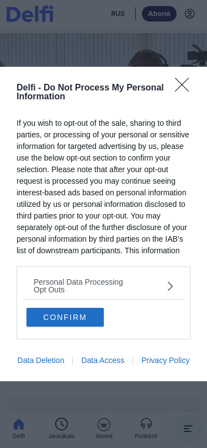The height and width of the screenshot is (448, 207).
Task: Click the Delfi logo in the header
Action: pos(30,14)
